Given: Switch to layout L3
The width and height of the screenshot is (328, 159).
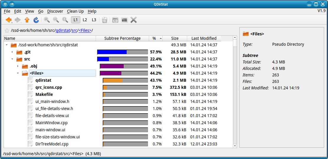Looking at the screenshot, I should tap(94, 20).
